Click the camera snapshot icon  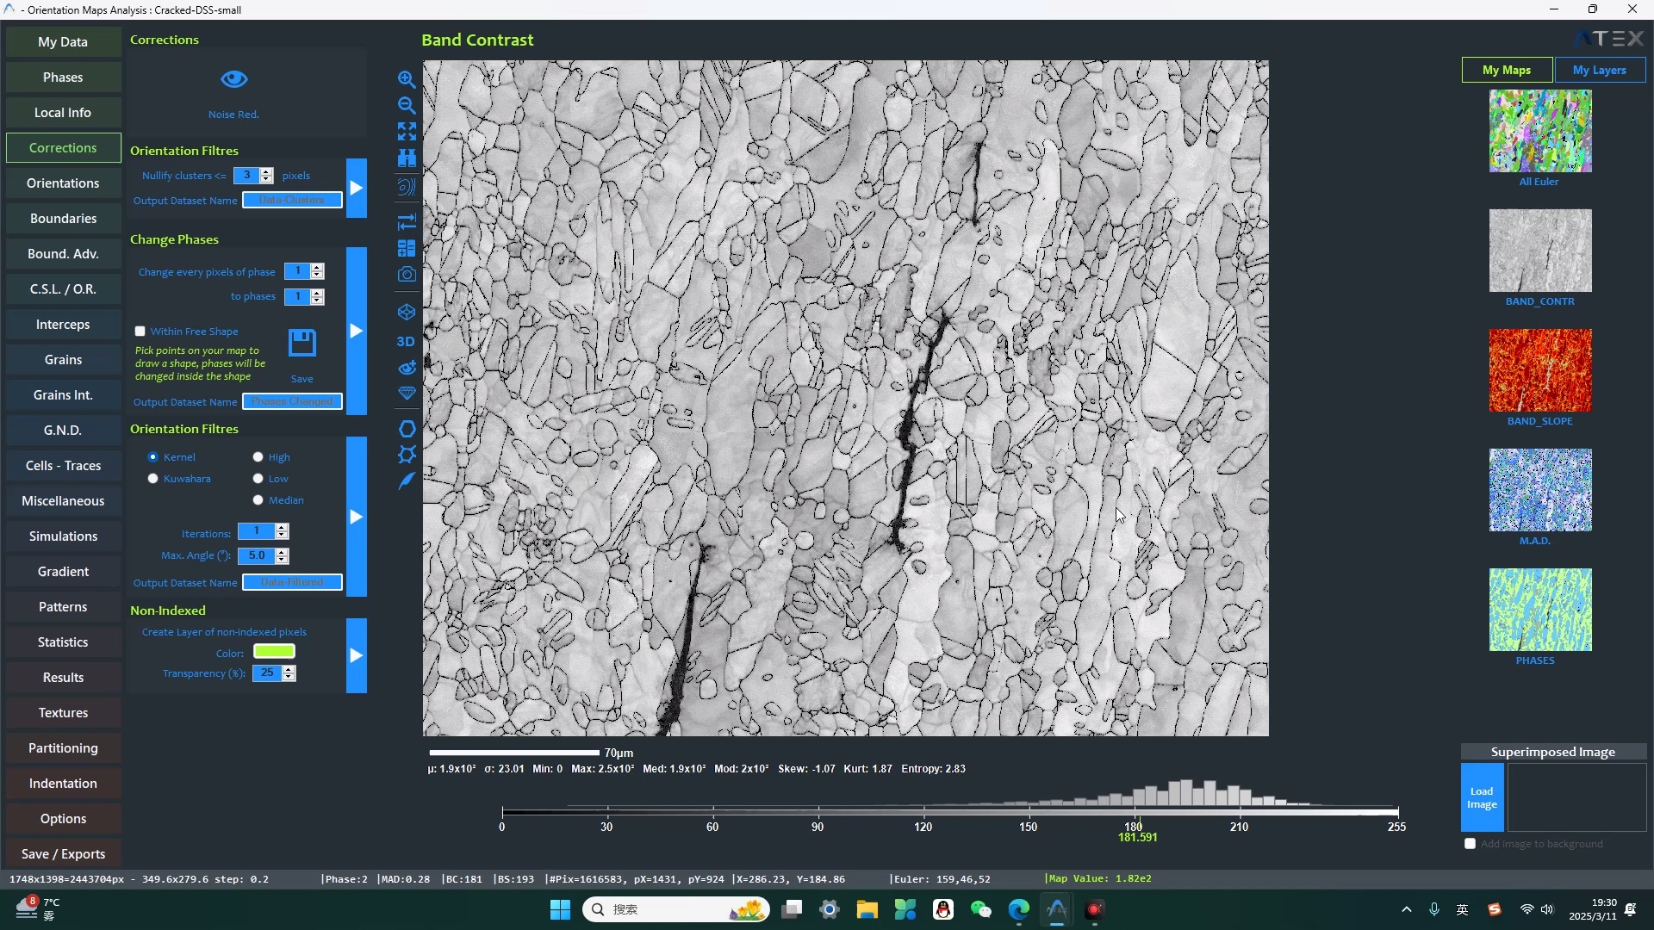pos(407,275)
